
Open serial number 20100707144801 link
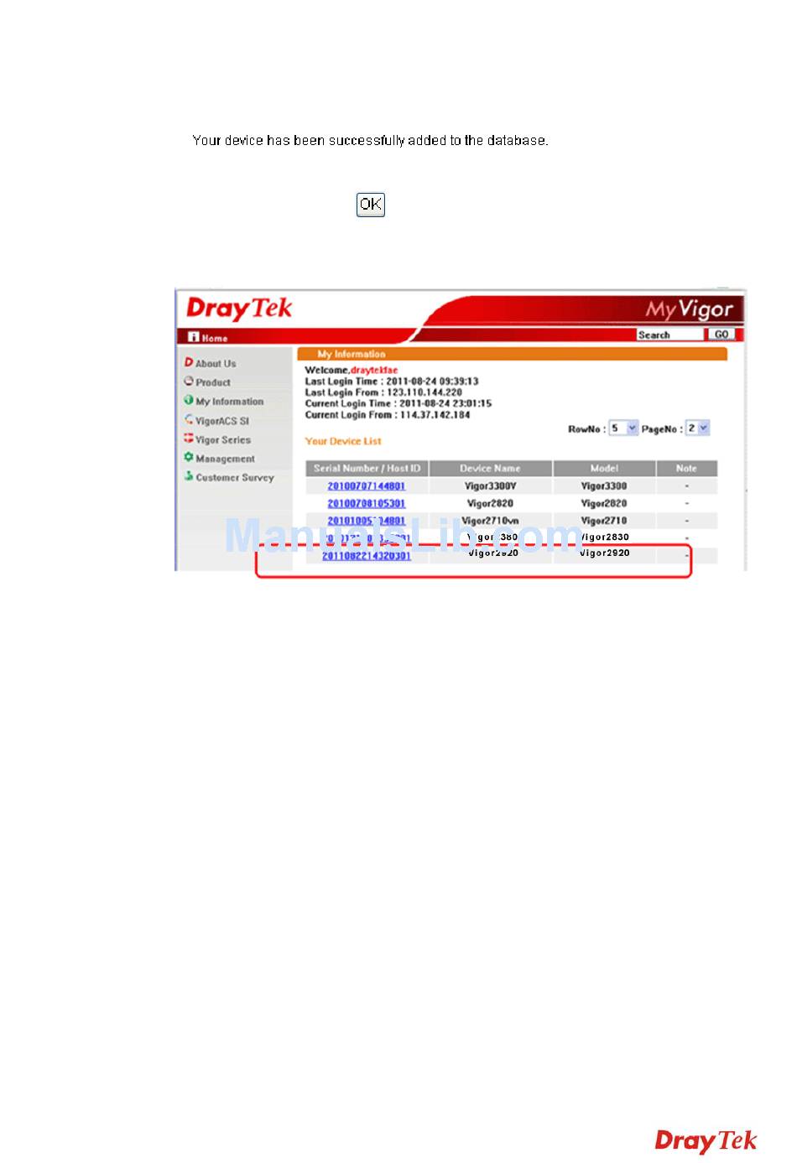tap(366, 486)
